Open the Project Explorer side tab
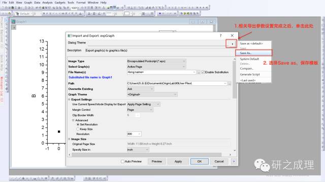325x182 pixels. pyautogui.click(x=2, y=32)
